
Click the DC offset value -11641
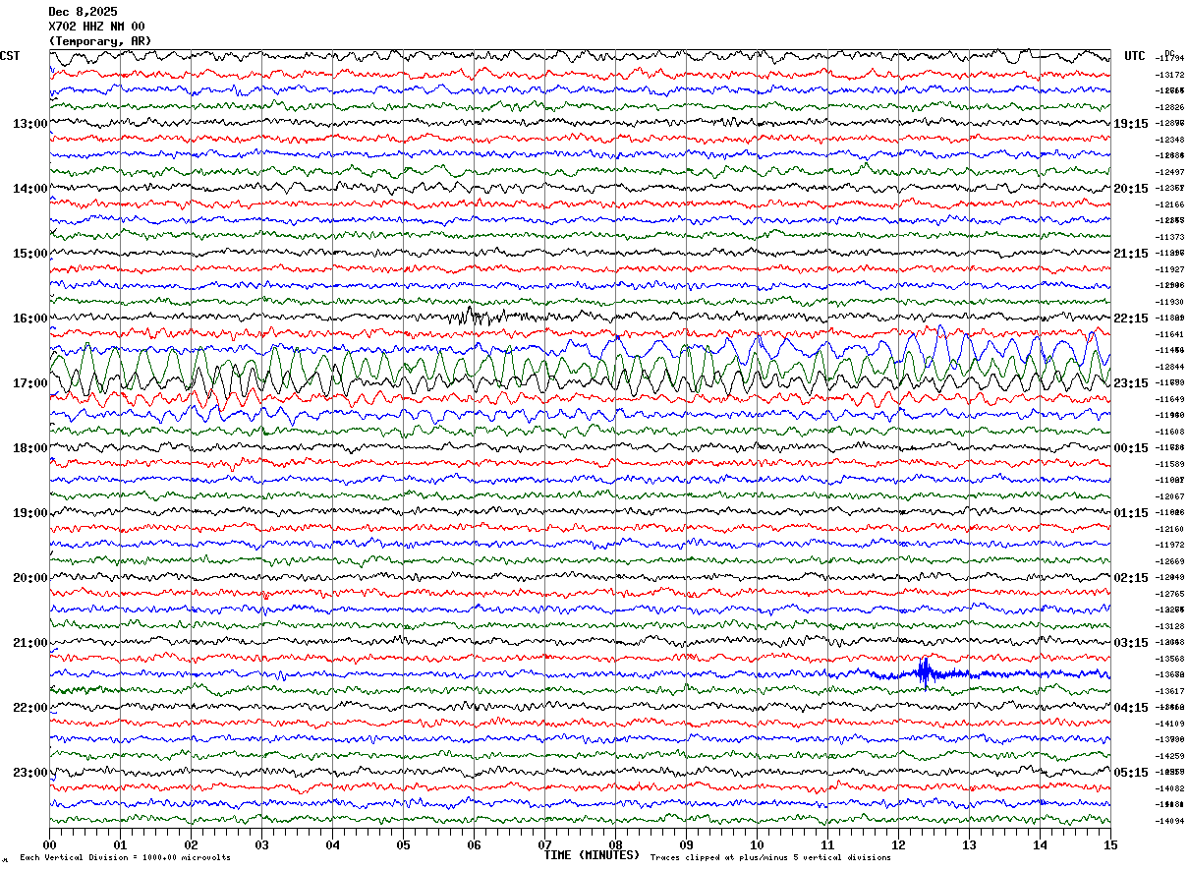pos(1170,334)
